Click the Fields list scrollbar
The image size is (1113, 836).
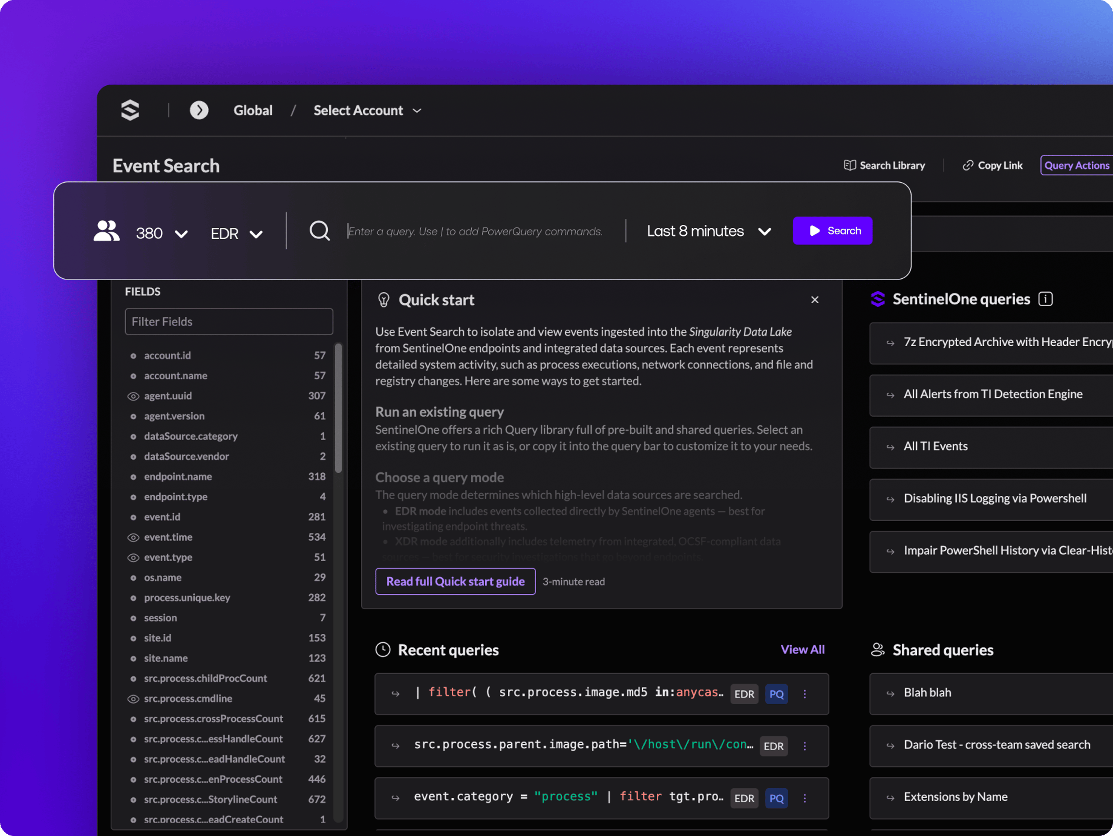click(338, 408)
